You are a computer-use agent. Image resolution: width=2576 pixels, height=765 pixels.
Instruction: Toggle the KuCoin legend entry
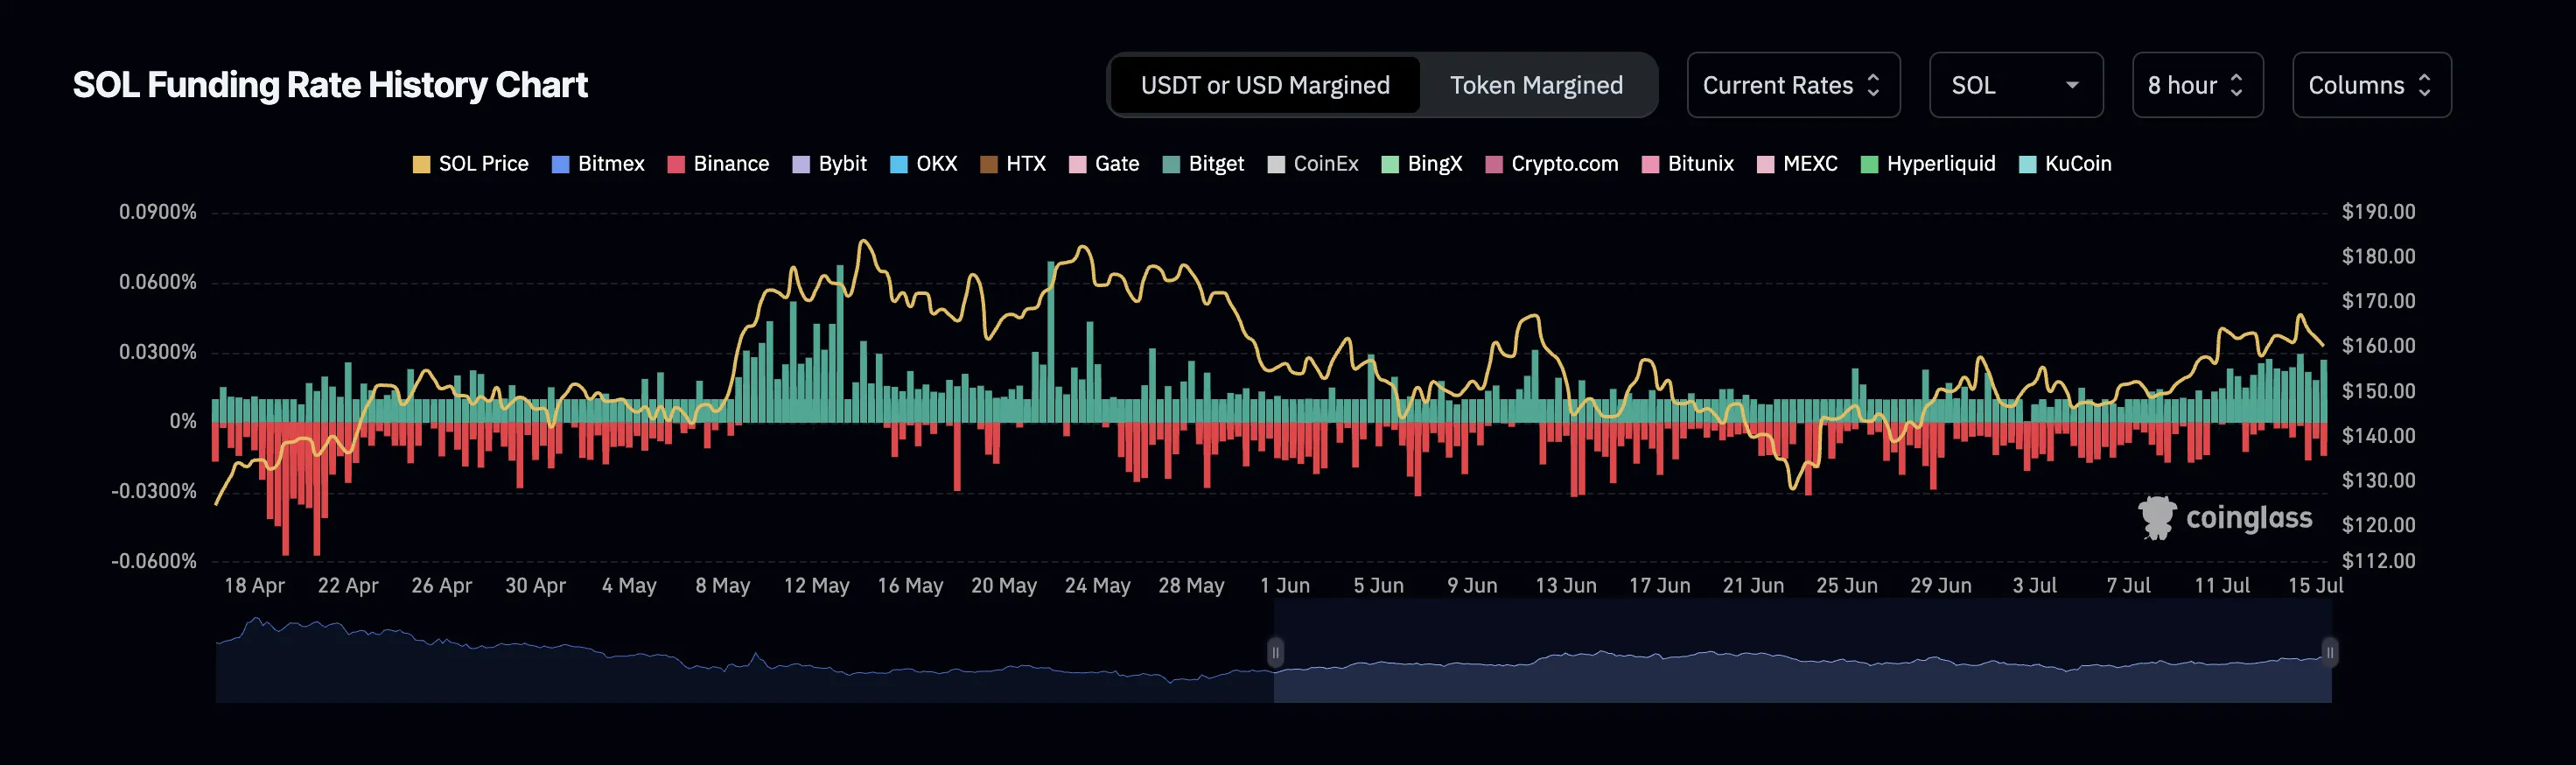(2077, 164)
